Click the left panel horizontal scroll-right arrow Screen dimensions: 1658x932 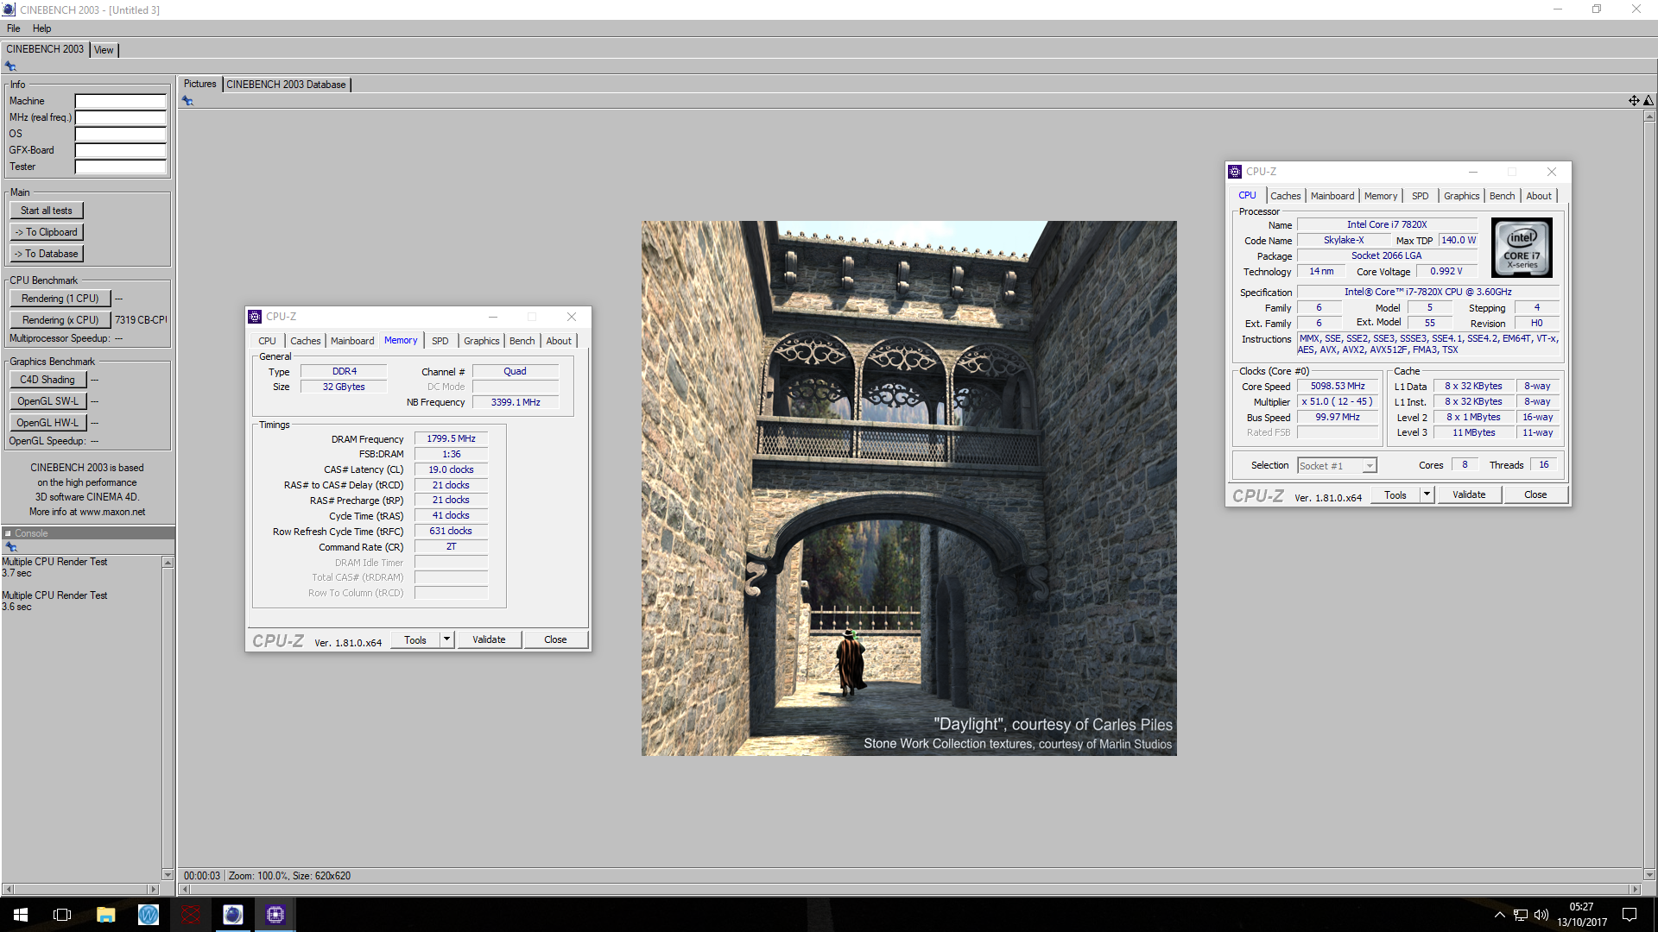[154, 889]
